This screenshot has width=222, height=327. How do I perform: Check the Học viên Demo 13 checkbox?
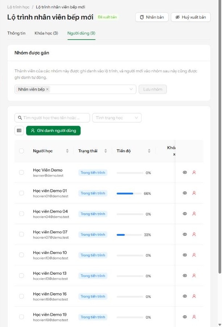click(21, 275)
